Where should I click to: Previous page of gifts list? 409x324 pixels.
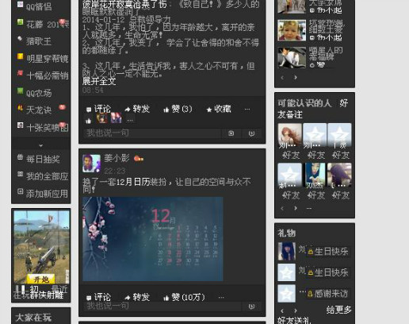[282, 310]
